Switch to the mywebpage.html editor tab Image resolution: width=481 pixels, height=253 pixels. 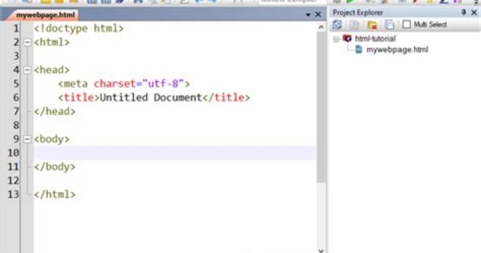(45, 15)
